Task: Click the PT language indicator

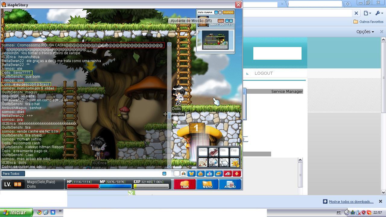Action: click(x=338, y=212)
